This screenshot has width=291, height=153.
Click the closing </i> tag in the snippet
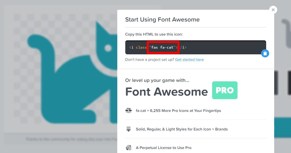(183, 47)
